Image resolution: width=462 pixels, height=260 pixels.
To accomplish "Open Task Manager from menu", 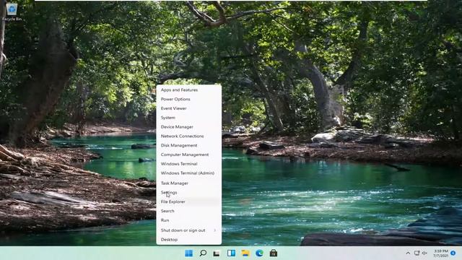I will (189, 183).
